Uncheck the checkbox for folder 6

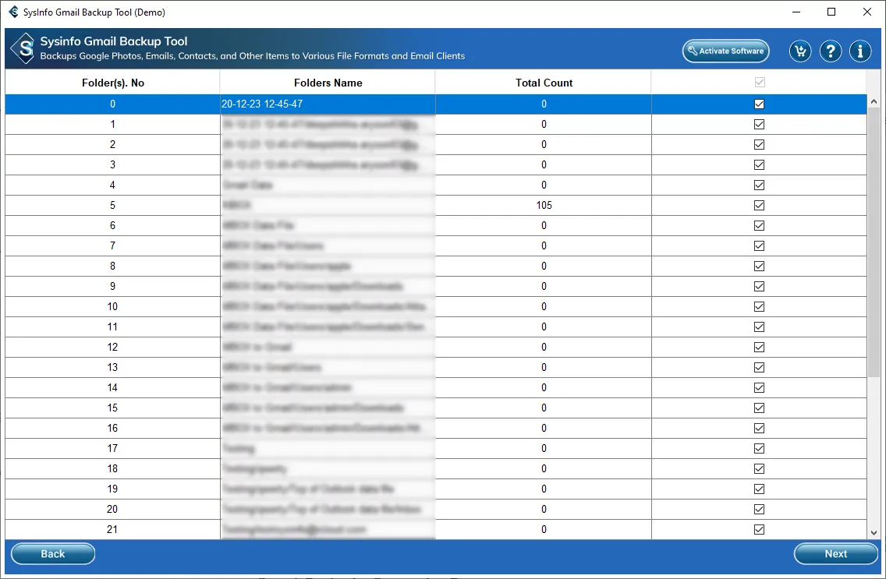tap(760, 226)
